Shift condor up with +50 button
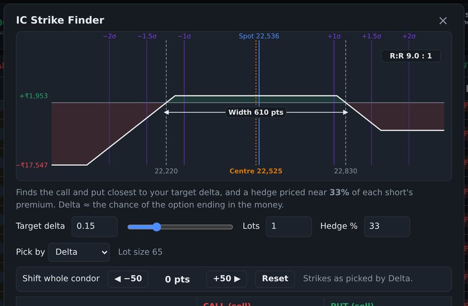Image resolution: width=468 pixels, height=306 pixels. click(226, 279)
